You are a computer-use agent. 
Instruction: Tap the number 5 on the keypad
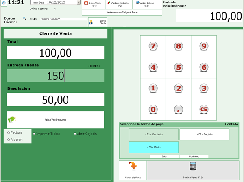point(178,67)
